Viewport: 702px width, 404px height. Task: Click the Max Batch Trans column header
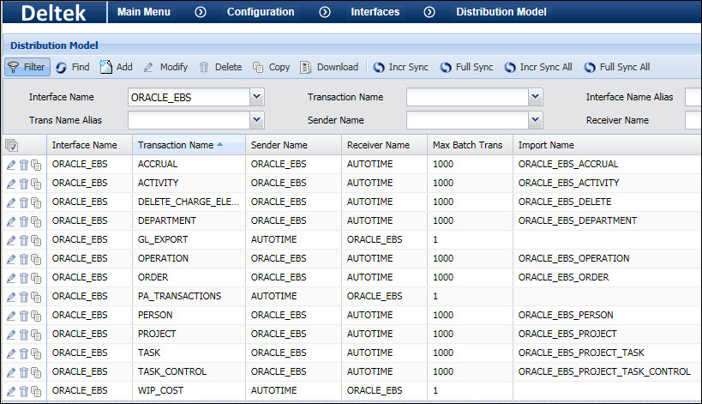tap(468, 145)
